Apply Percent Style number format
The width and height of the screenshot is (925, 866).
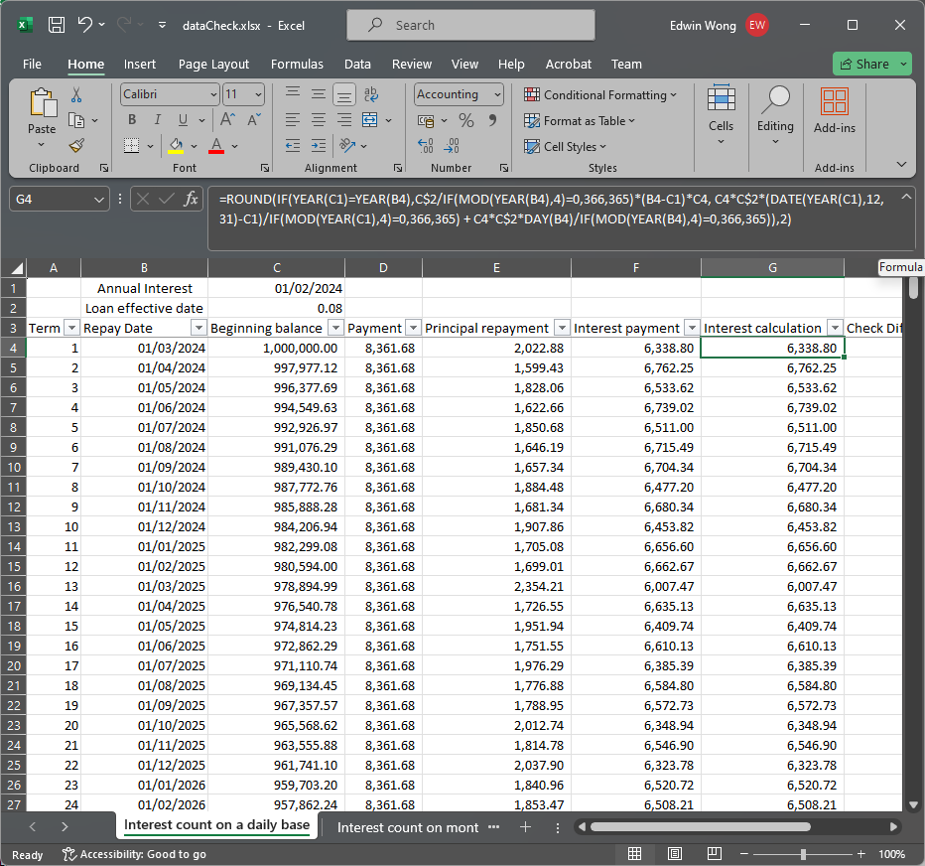tap(465, 120)
